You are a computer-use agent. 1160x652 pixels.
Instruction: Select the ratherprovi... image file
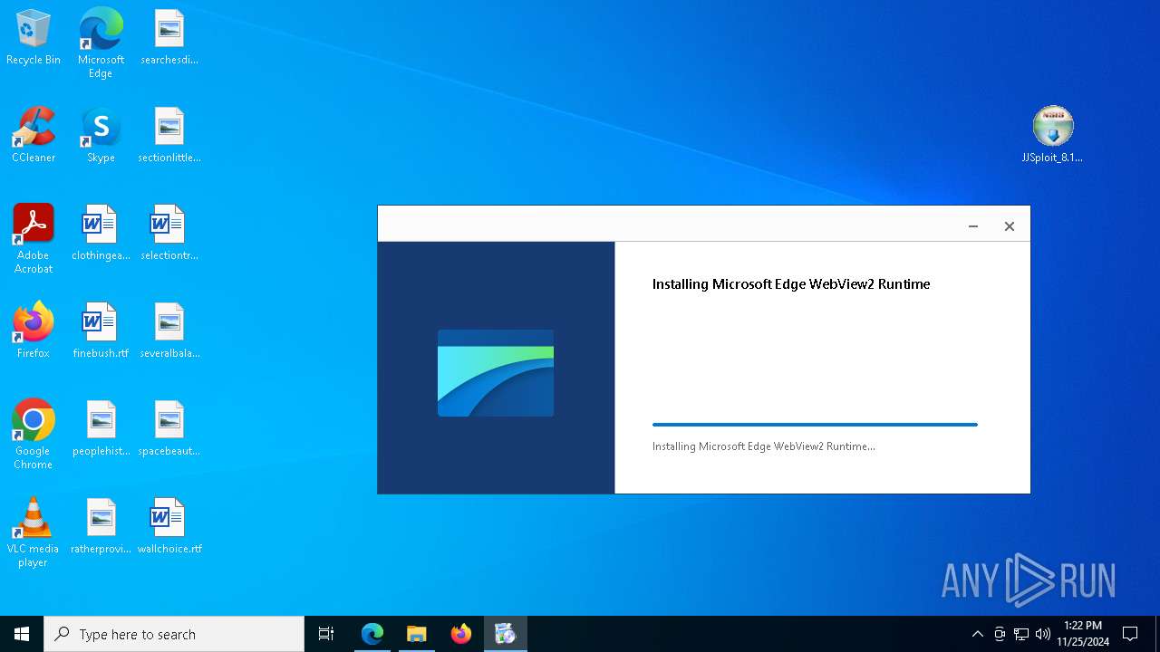(101, 527)
